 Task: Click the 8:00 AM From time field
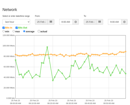[66, 22]
